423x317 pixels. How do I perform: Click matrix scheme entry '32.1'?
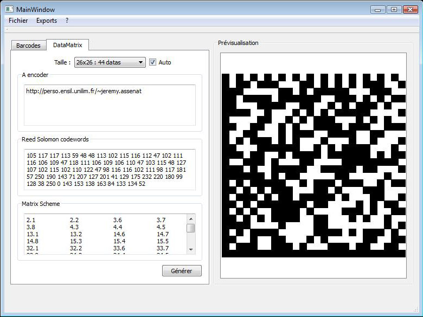click(33, 248)
